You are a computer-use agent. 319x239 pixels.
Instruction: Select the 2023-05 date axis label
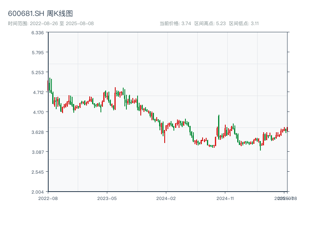tap(107, 198)
